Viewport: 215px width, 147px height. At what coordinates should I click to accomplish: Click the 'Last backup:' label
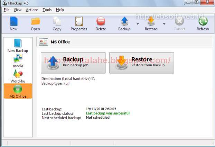pyautogui.click(x=52, y=109)
